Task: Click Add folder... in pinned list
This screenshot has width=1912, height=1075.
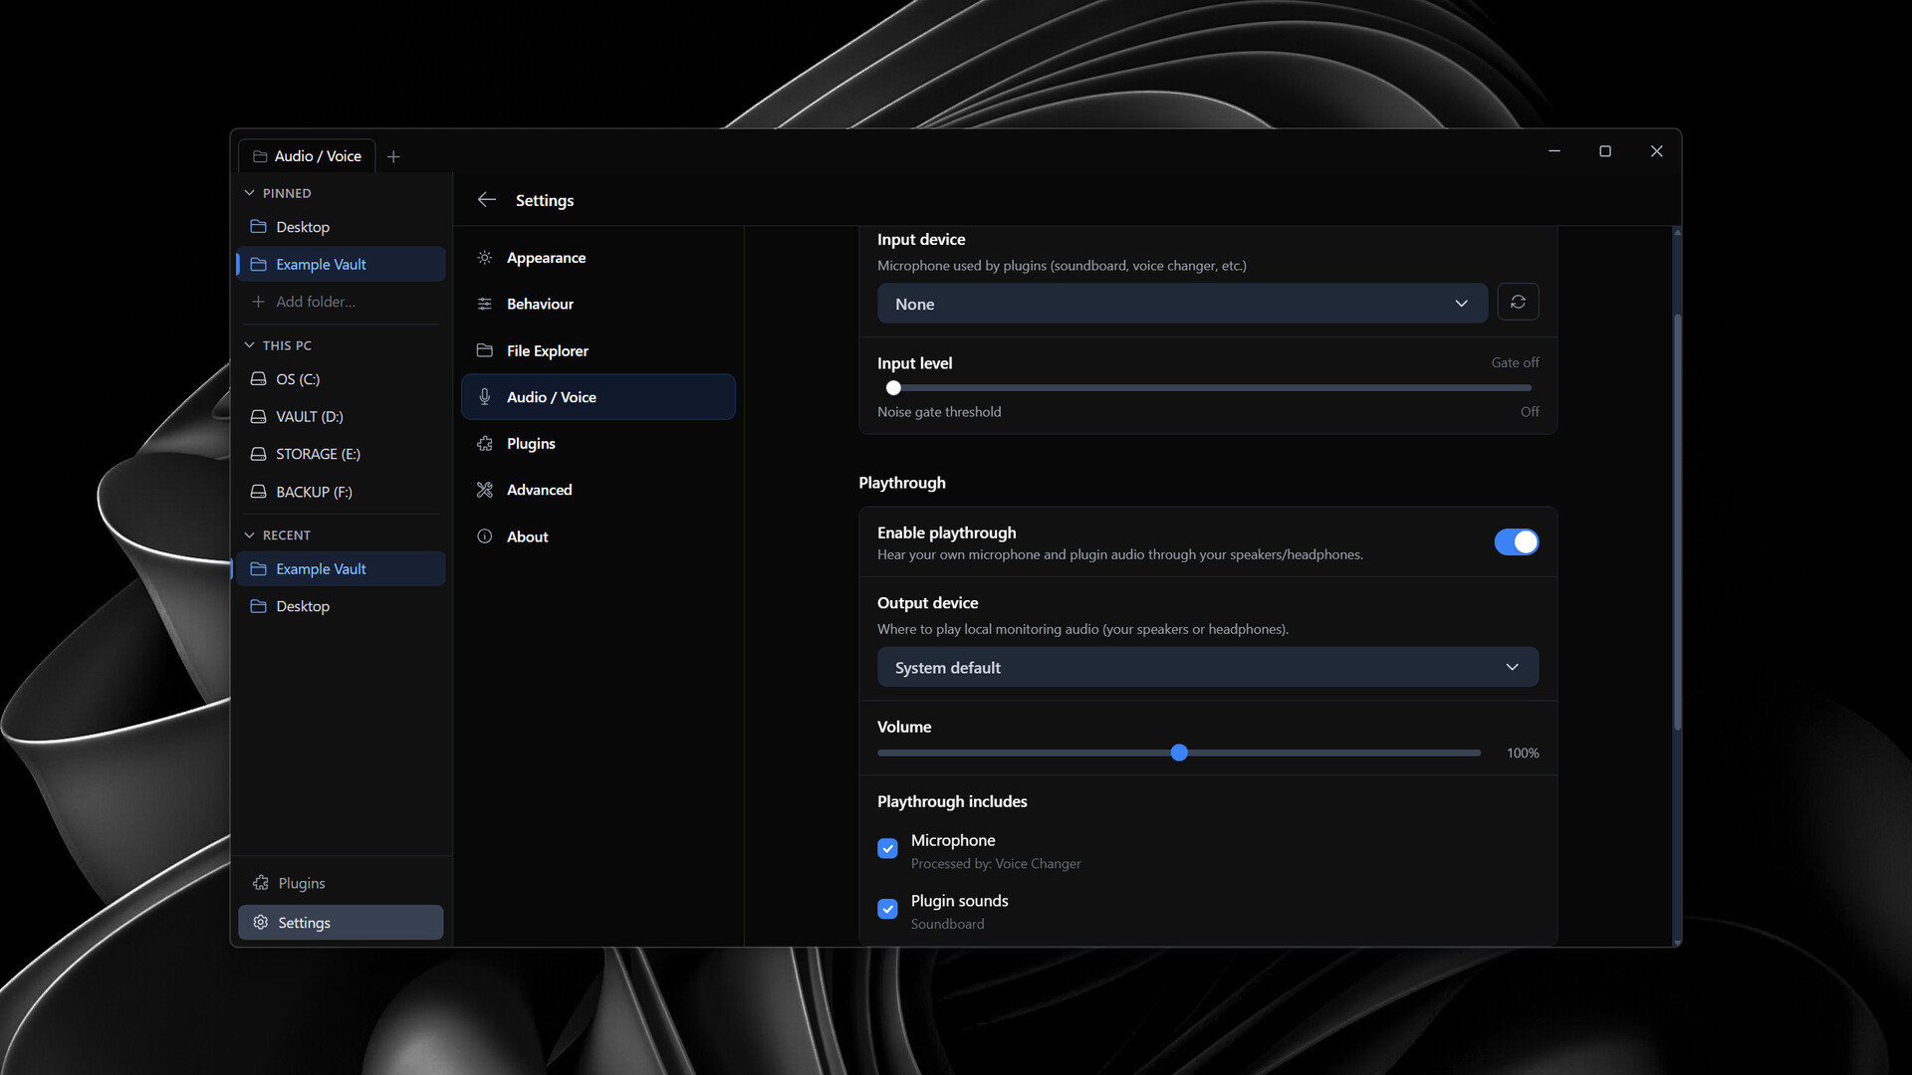Action: [x=315, y=302]
